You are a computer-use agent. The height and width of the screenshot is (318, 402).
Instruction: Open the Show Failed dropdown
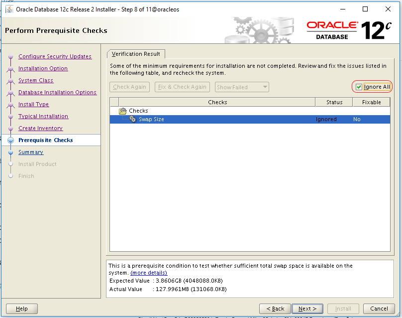(242, 87)
